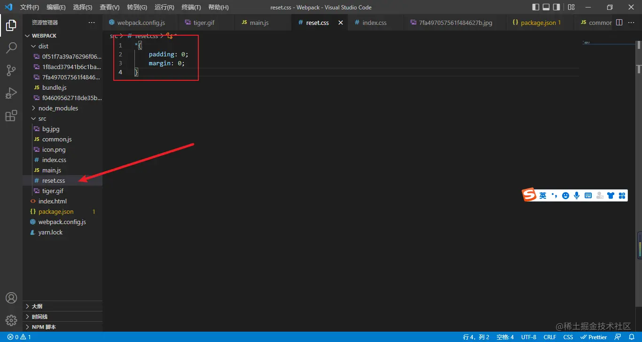Open the Sogou skin shirt icon
This screenshot has width=642, height=342.
[x=611, y=195]
